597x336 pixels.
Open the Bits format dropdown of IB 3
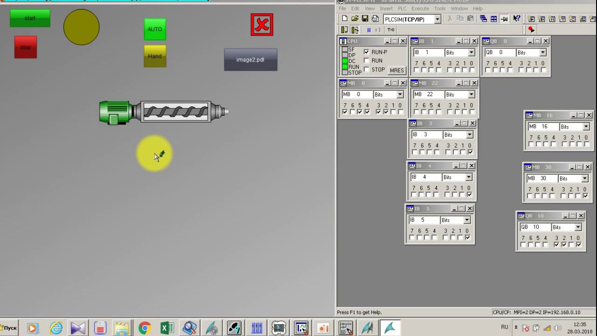(x=470, y=134)
